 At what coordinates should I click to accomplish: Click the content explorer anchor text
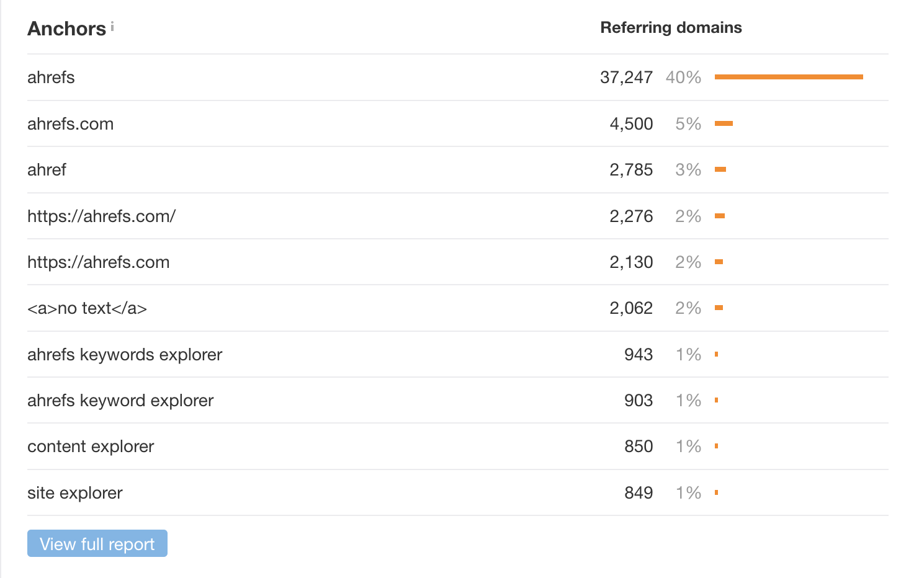[x=90, y=446]
